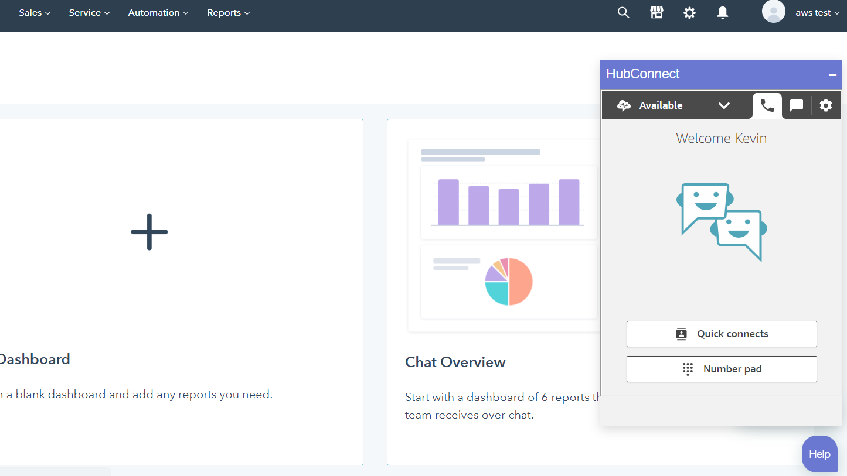847x476 pixels.
Task: Set agent status via Available toggle
Action: (661, 105)
